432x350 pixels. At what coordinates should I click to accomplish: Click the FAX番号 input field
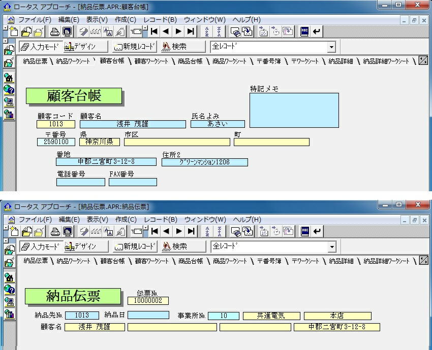(x=133, y=182)
